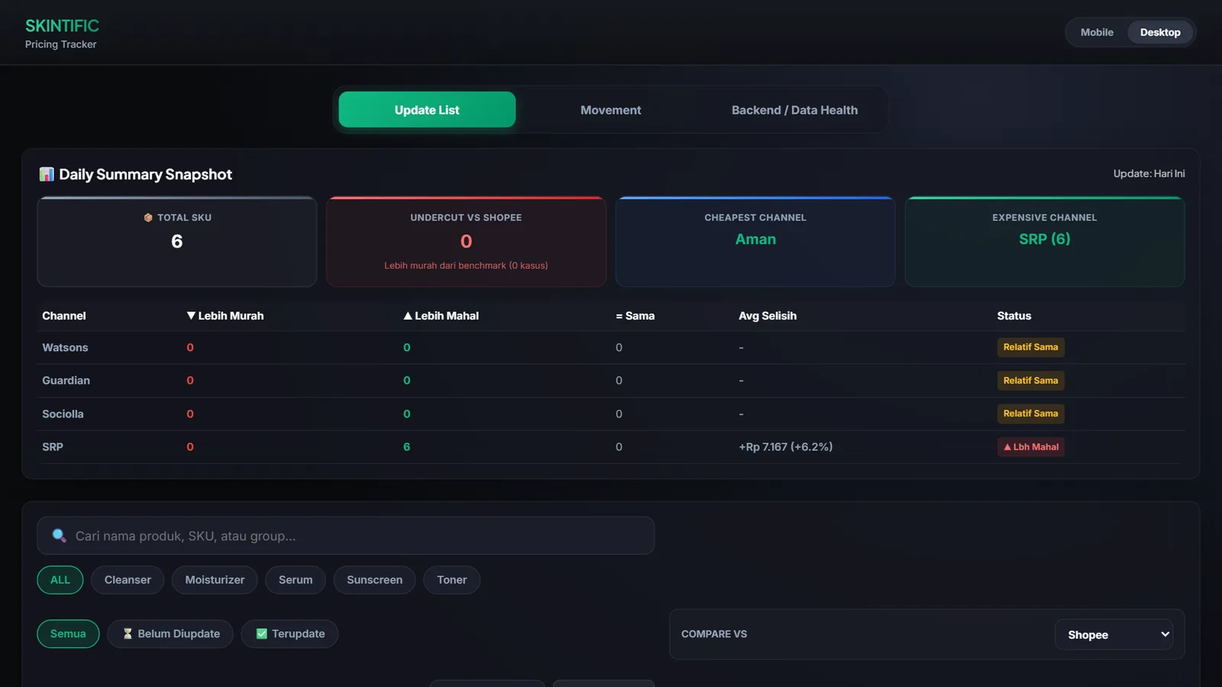Open the Update List tab

(427, 110)
